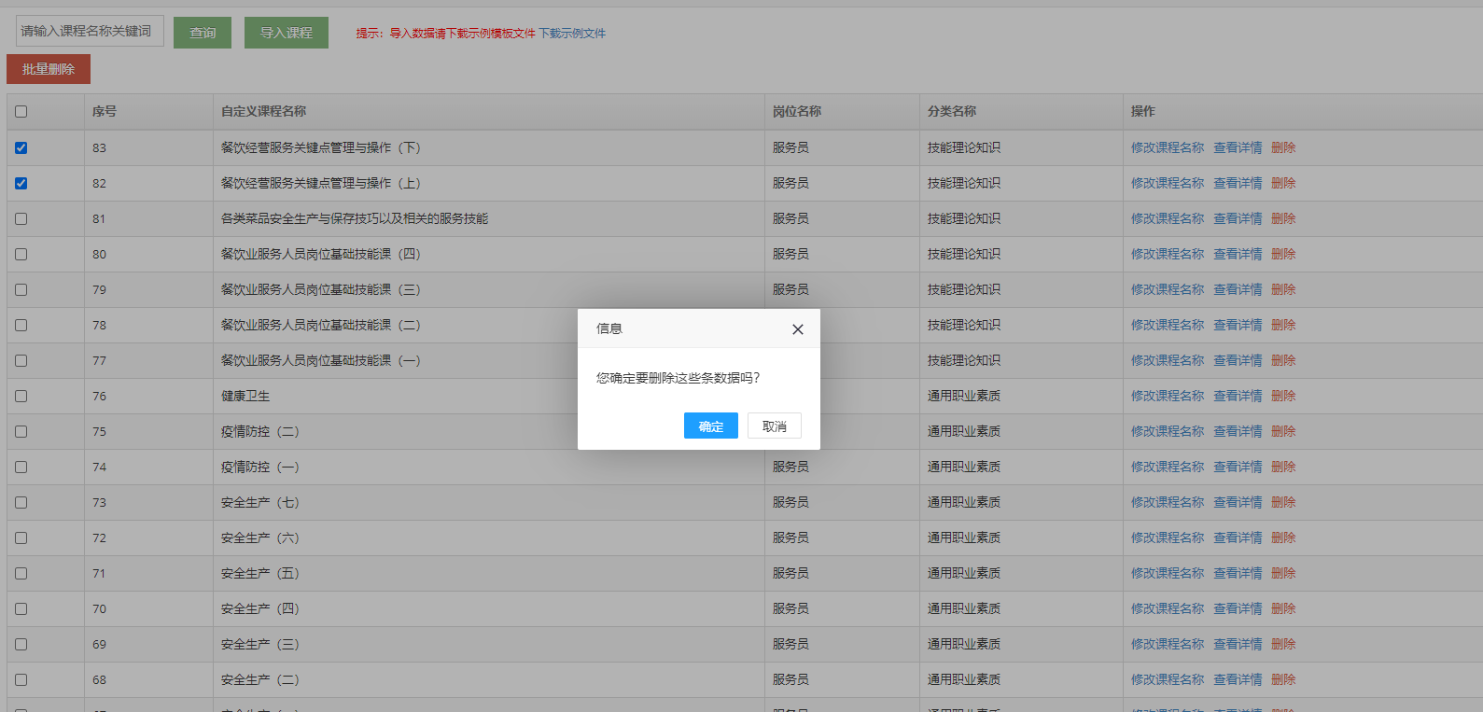The image size is (1483, 712).
Task: Select the checkbox for row 76
Action: (21, 396)
